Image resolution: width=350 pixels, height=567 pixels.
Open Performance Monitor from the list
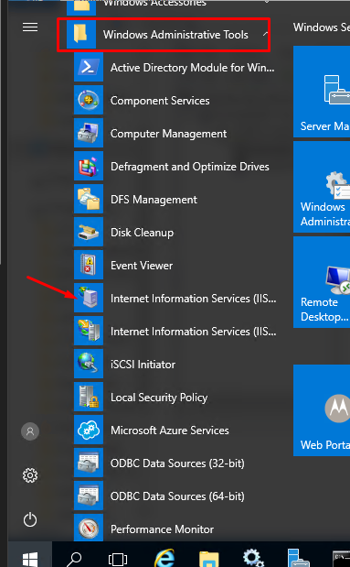175,528
